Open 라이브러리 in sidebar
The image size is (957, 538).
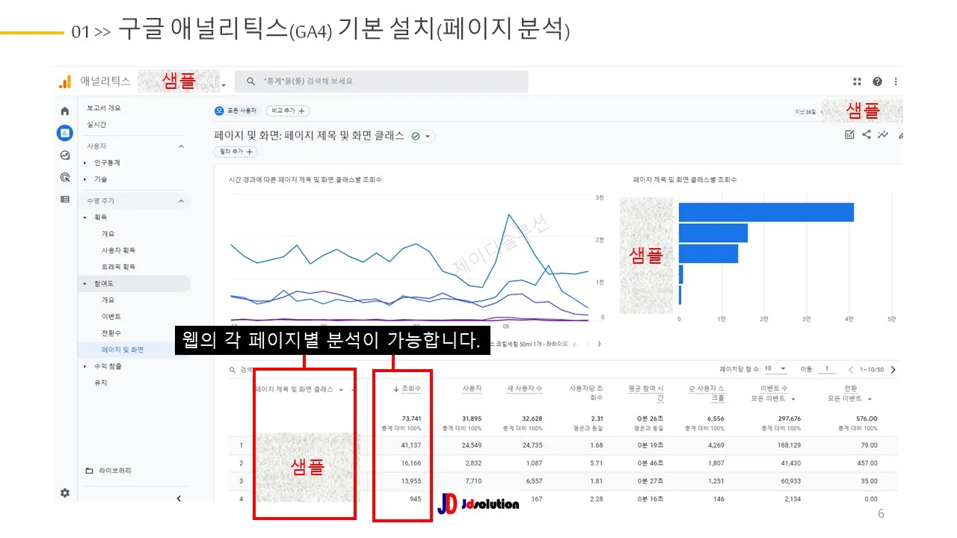click(x=114, y=471)
